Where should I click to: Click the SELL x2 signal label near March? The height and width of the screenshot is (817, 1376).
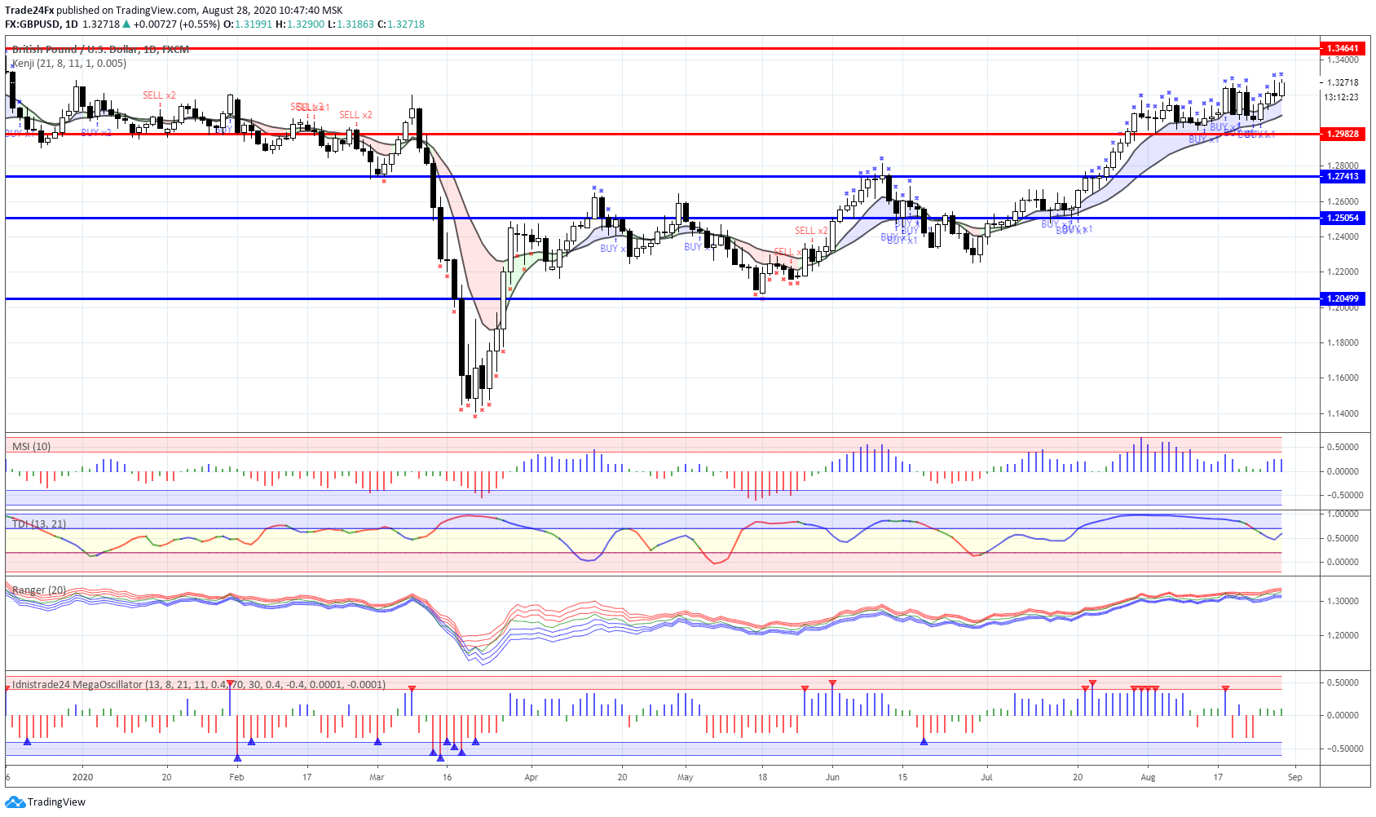[x=355, y=115]
